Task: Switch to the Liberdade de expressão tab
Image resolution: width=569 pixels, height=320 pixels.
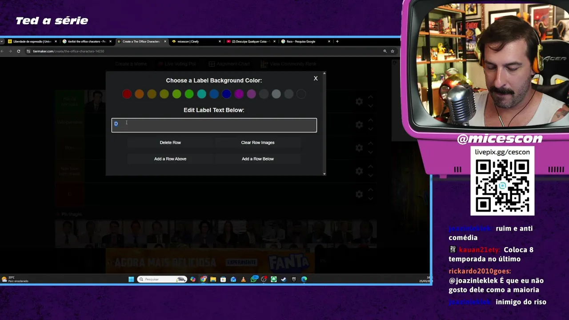Action: [x=32, y=41]
